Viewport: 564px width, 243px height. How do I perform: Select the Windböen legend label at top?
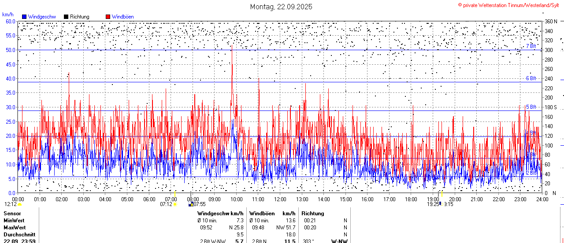[x=122, y=17]
